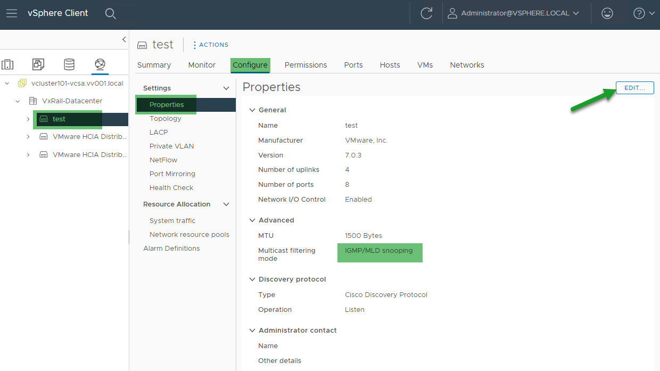Click the search magnifier icon

110,14
